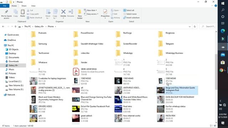Open the Microsoft Store taskbar icon
Viewport: 228px width, 128px height.
(x=223, y=63)
